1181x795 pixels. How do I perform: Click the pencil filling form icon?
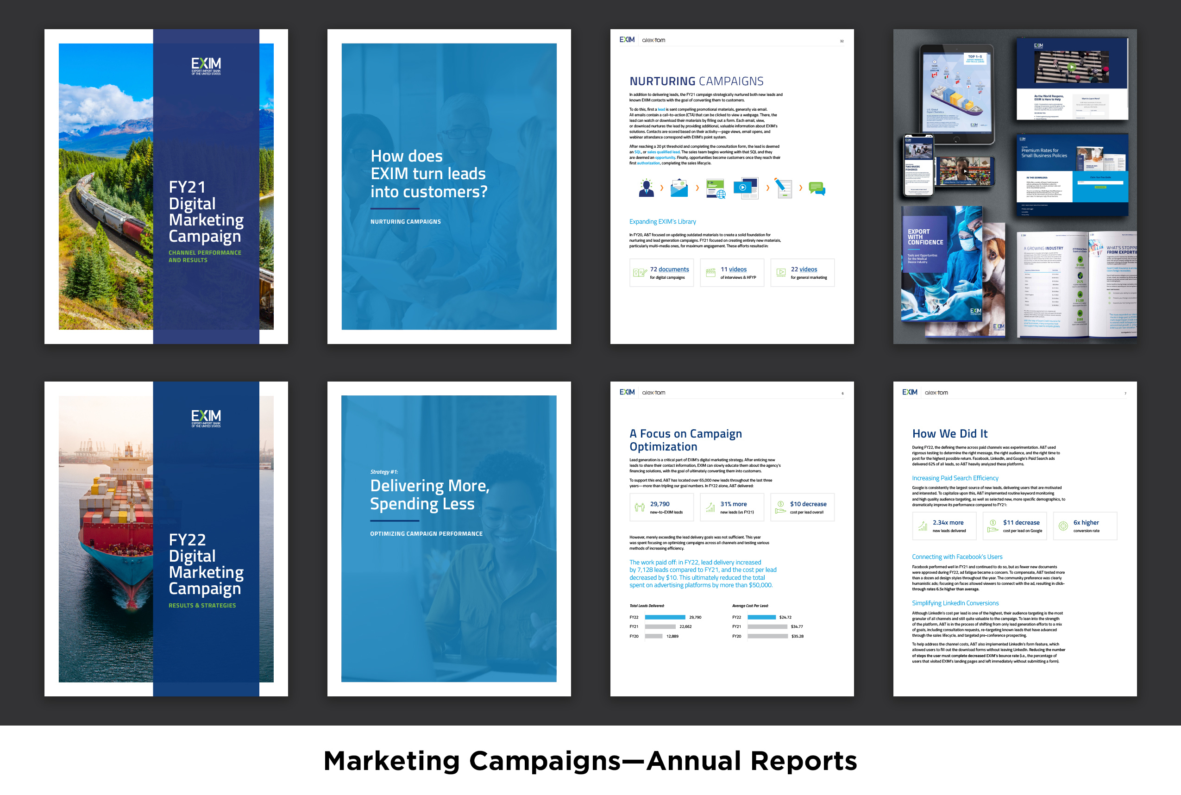[784, 188]
